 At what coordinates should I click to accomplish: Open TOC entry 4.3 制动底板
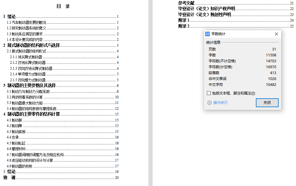tap(63, 132)
